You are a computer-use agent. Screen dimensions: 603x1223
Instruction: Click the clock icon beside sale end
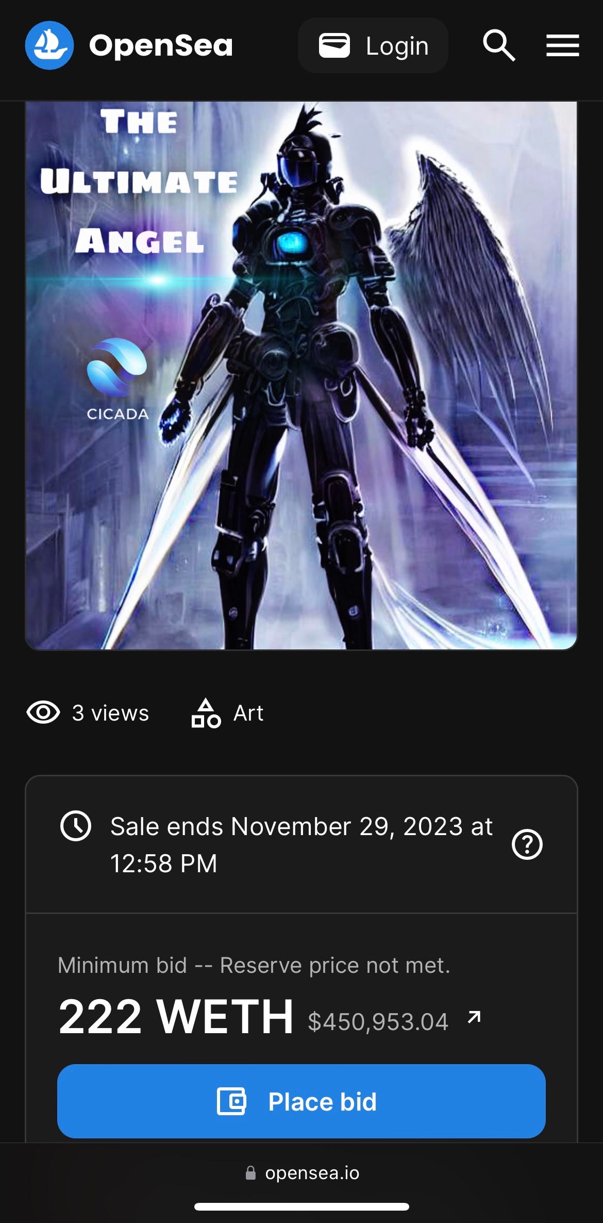[76, 826]
